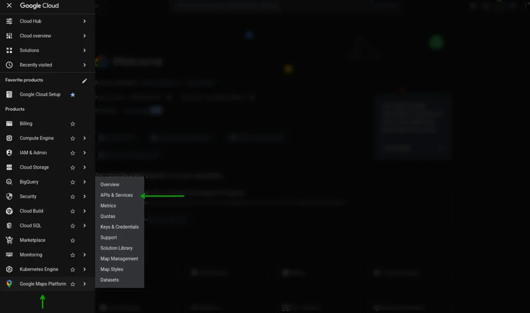530x313 pixels.
Task: Click the Billing sidebar icon
Action: point(8,123)
